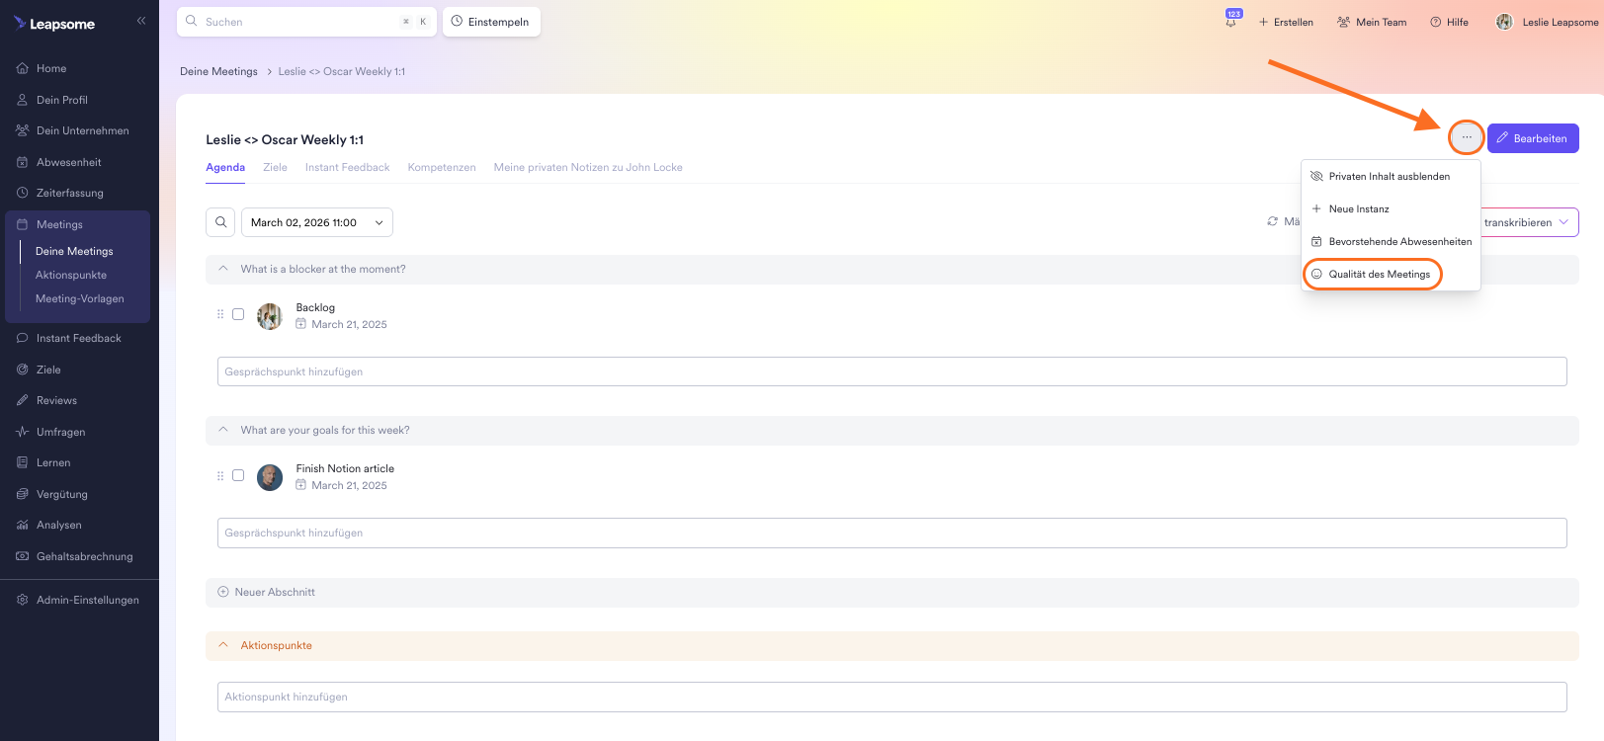The image size is (1604, 741).
Task: Click the Aktionspunkt hinzufügen input field
Action: pyautogui.click(x=891, y=697)
